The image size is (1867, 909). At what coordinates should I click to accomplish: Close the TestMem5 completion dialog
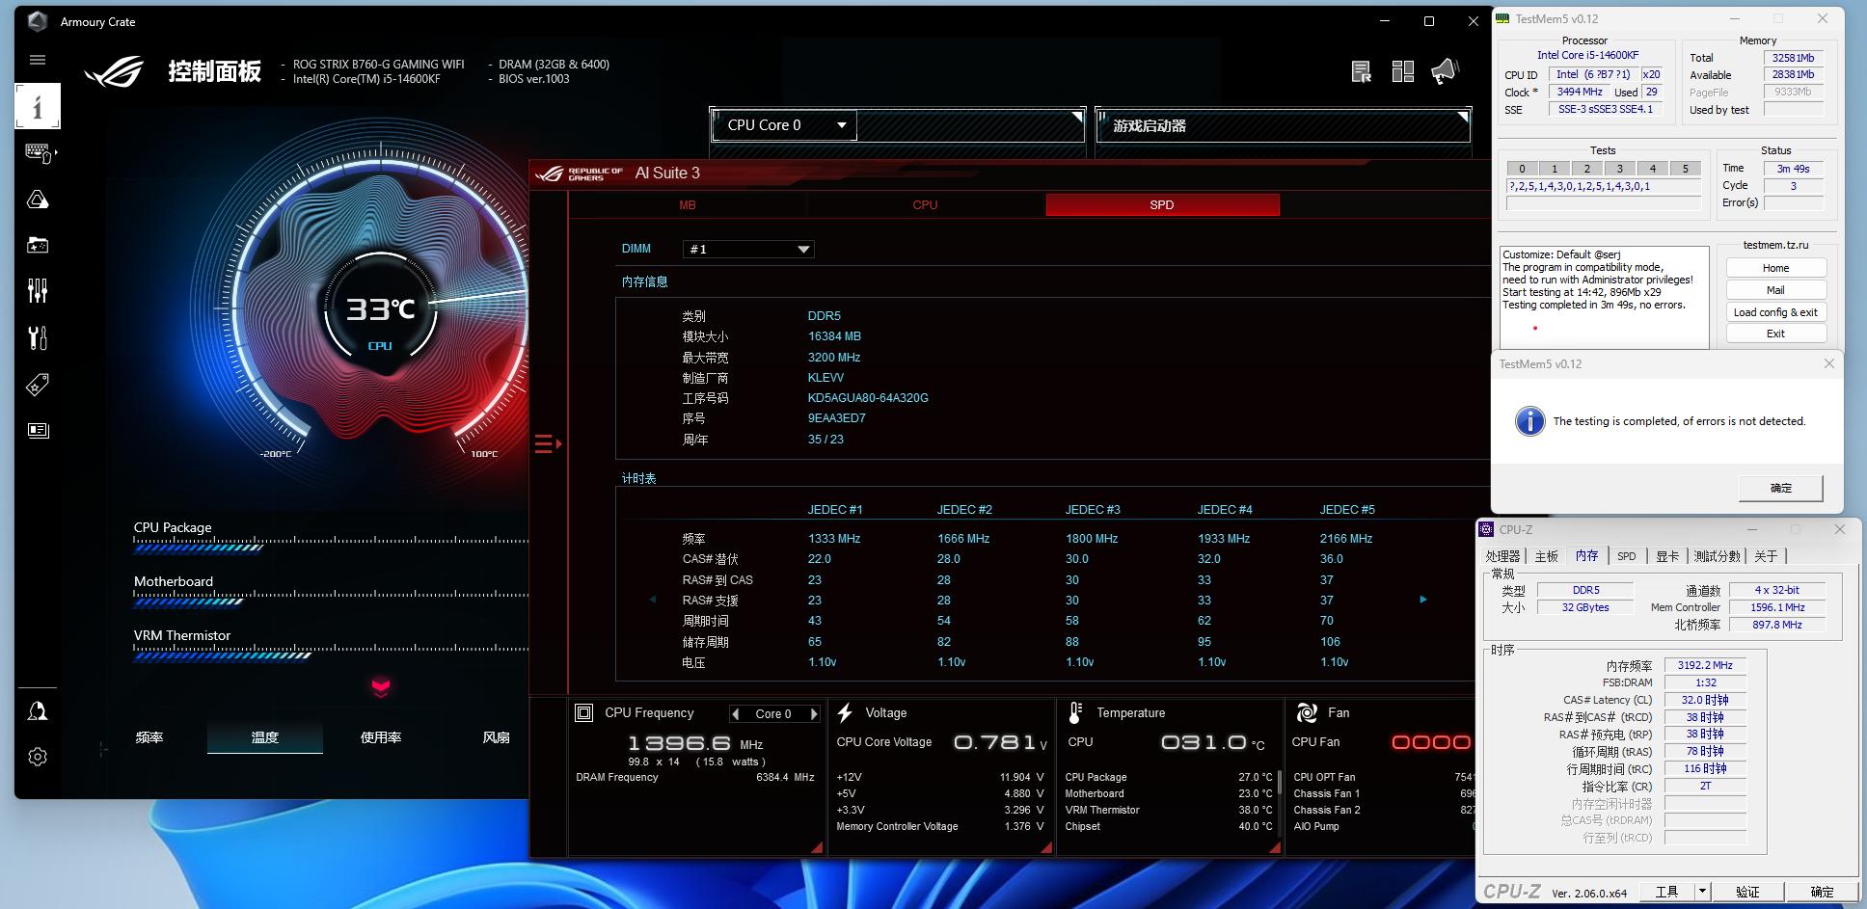[1829, 363]
